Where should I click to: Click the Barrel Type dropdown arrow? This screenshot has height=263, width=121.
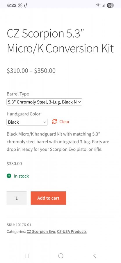79,102
